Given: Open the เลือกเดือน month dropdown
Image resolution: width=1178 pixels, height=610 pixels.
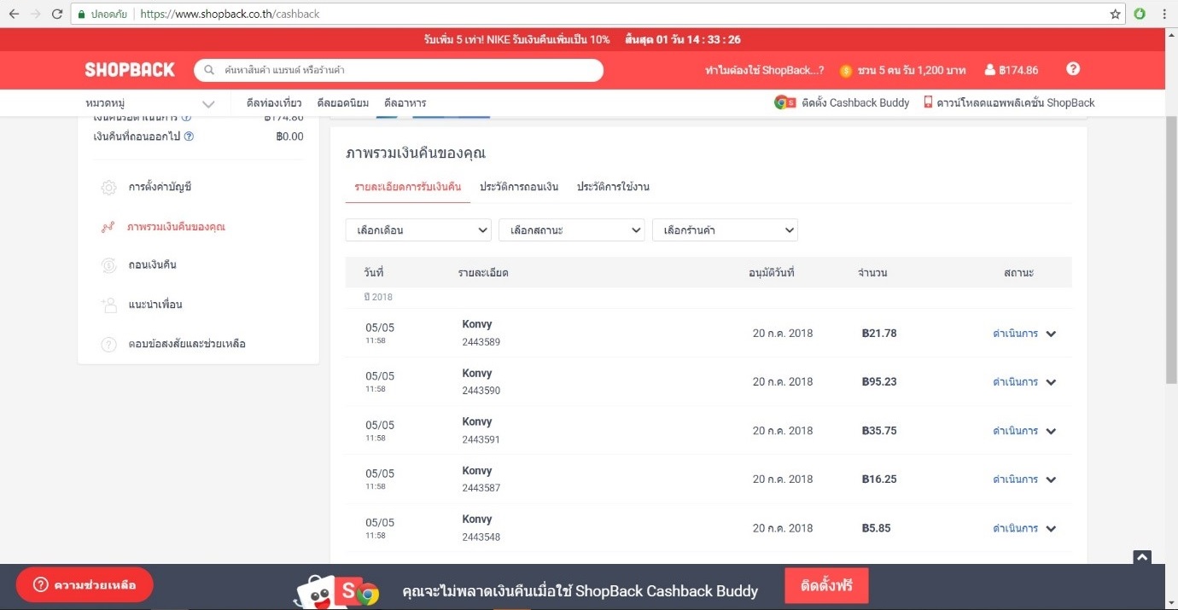Looking at the screenshot, I should 418,230.
